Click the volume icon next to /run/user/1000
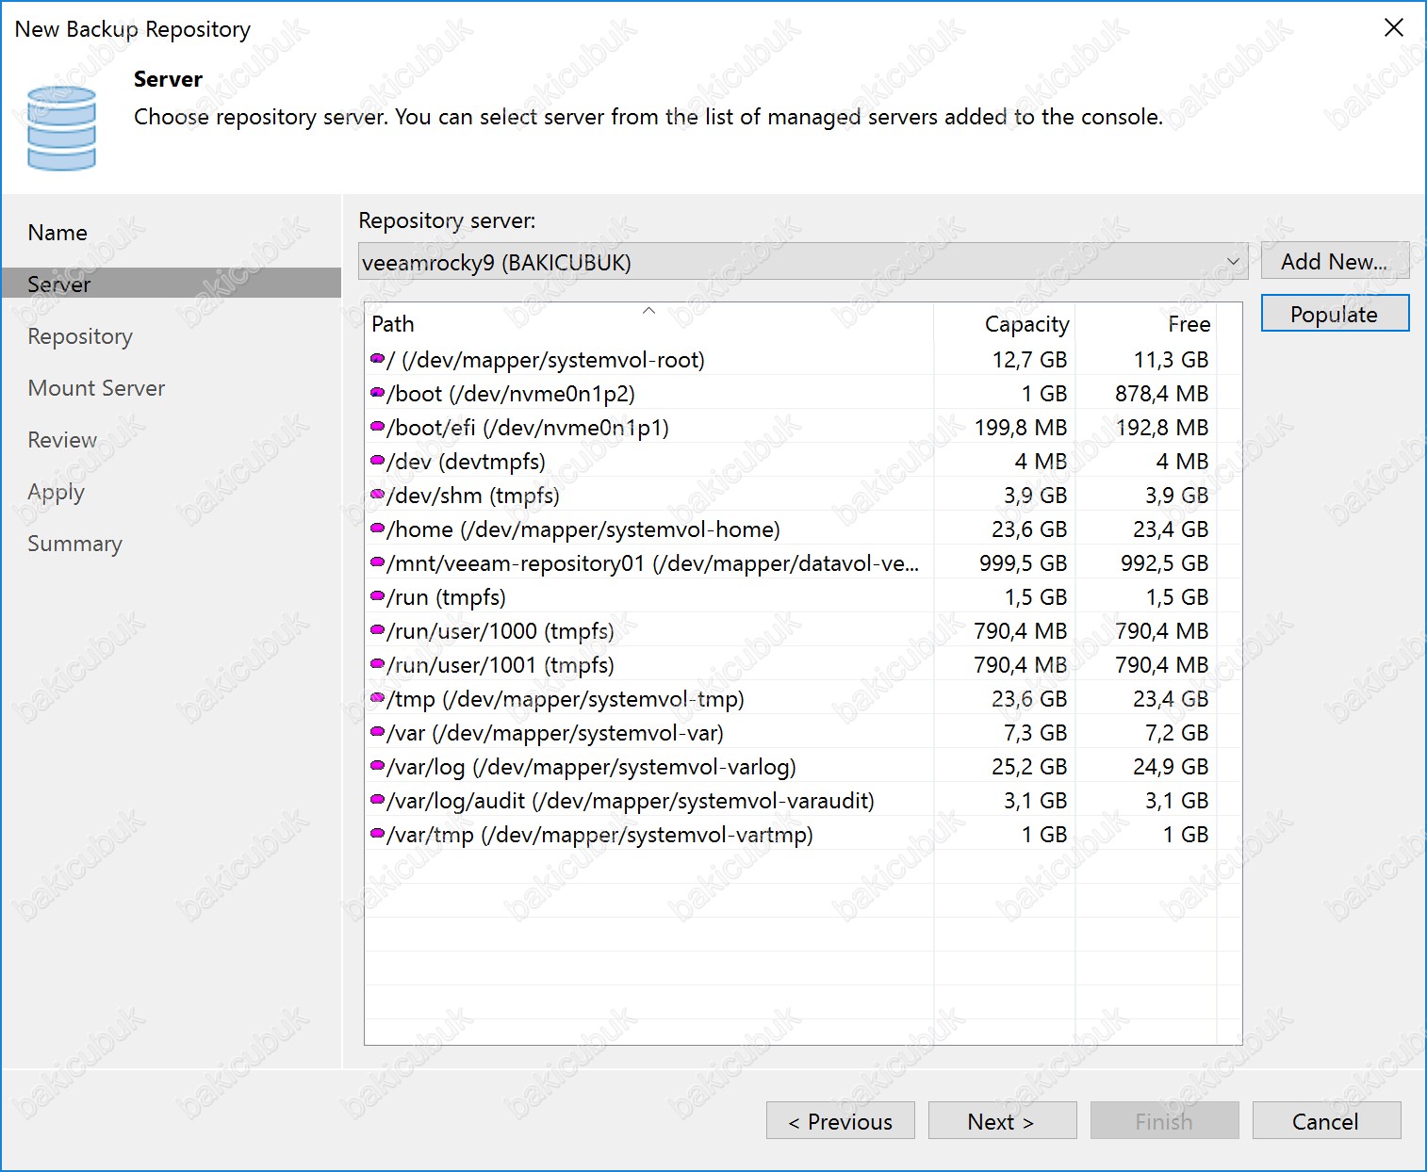1427x1172 pixels. point(378,630)
